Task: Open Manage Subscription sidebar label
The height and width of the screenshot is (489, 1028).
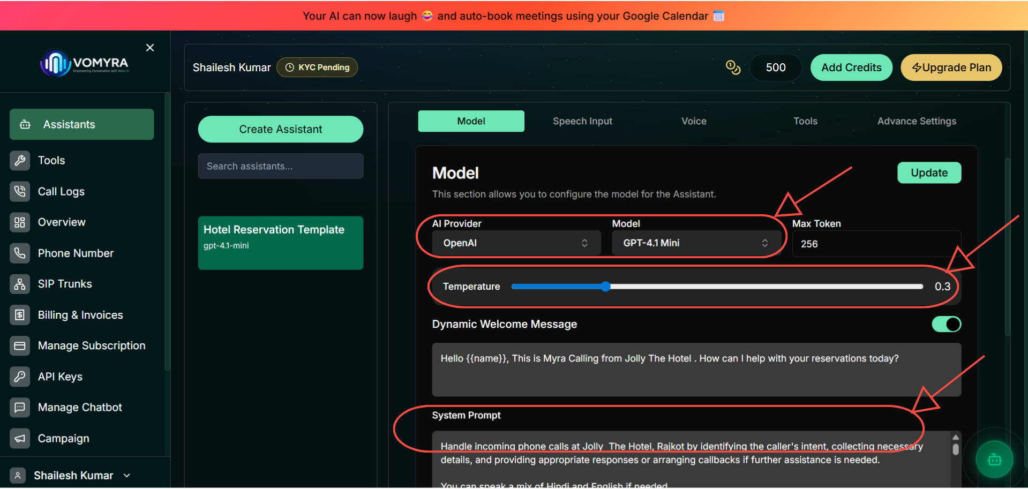Action: coord(92,345)
